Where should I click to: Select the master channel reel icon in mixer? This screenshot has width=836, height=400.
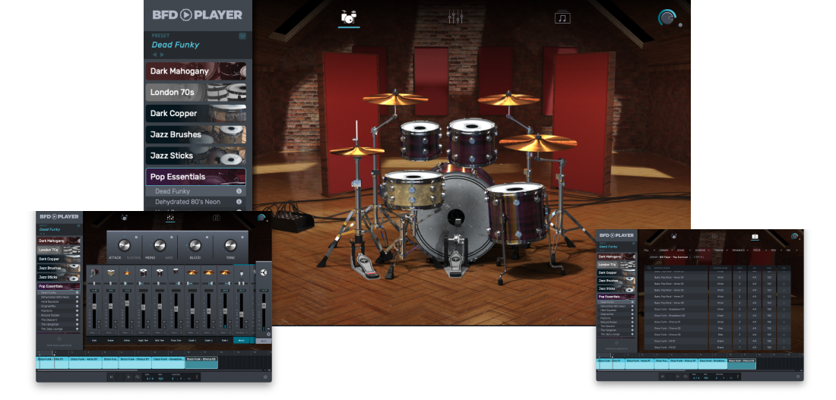264,272
